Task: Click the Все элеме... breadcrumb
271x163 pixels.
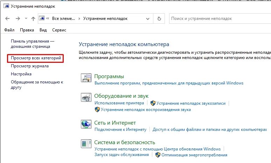Action: tap(63, 18)
